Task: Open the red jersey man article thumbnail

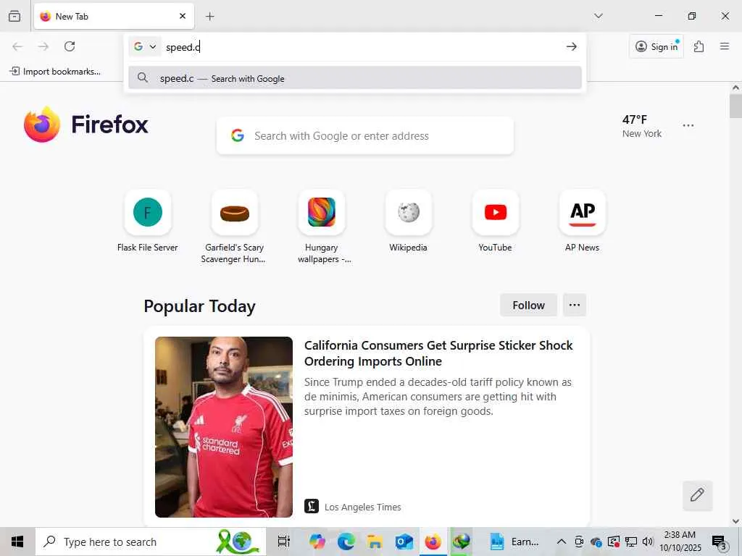Action: point(224,427)
